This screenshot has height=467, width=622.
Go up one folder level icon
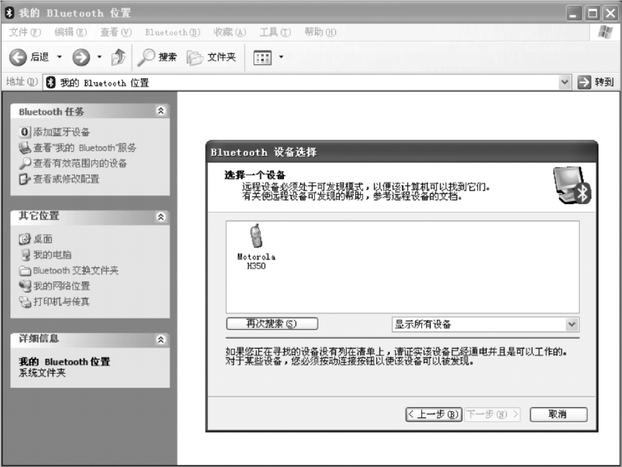(118, 57)
